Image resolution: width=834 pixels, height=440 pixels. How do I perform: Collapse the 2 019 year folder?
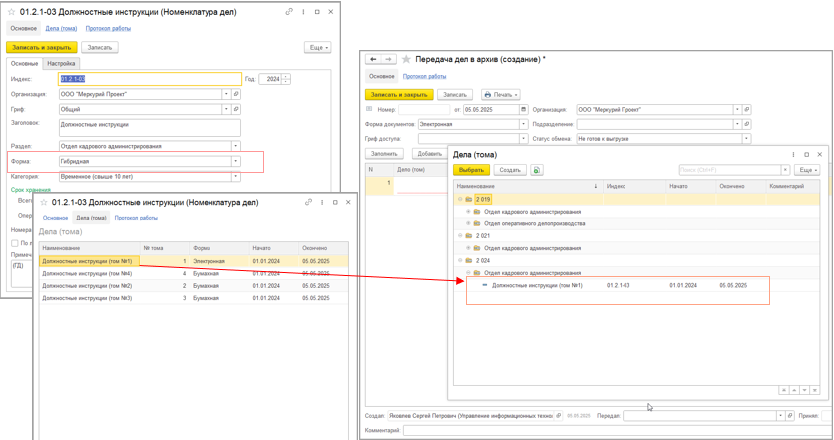coord(460,199)
